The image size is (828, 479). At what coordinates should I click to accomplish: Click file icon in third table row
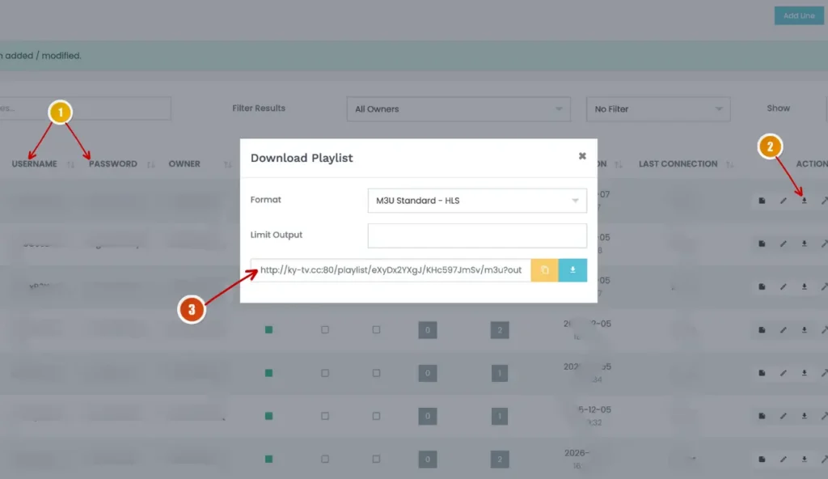tap(762, 286)
